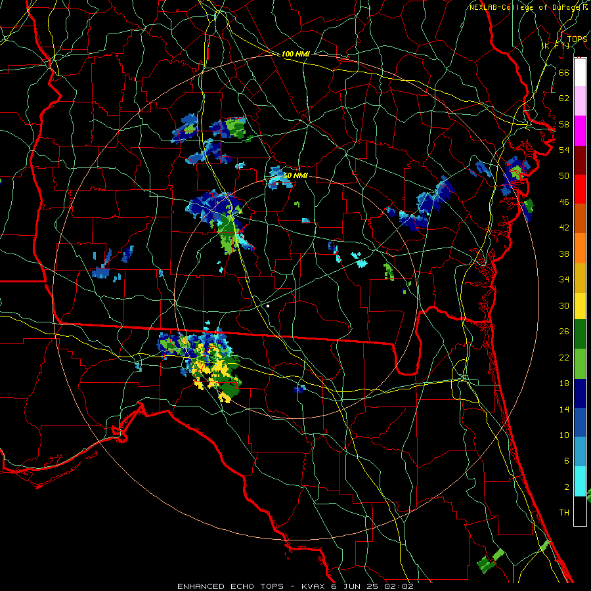Screen dimensions: 591x591
Task: Click the "TH" threshold legend label
Action: 564,513
